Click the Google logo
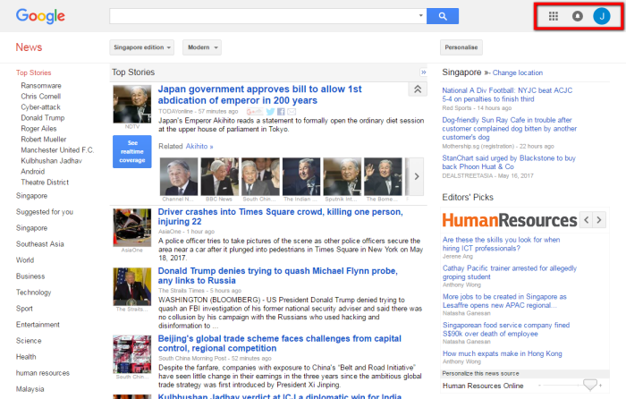This screenshot has height=399, width=626. pyautogui.click(x=40, y=16)
